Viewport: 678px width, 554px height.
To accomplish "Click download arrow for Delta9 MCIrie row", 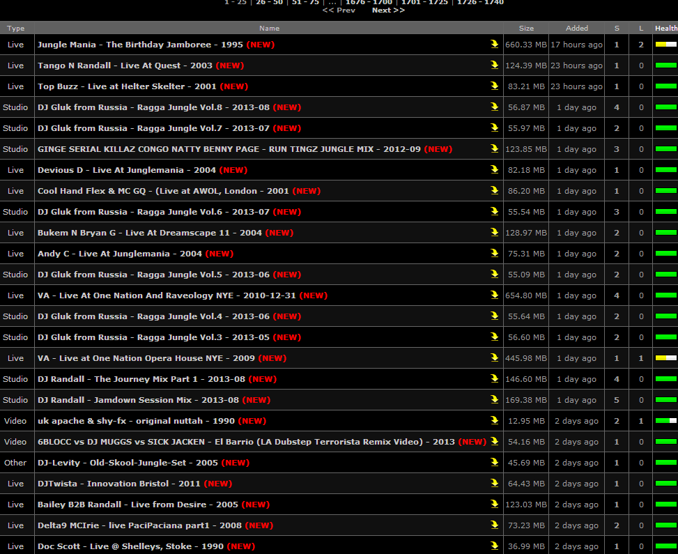I will pyautogui.click(x=494, y=525).
